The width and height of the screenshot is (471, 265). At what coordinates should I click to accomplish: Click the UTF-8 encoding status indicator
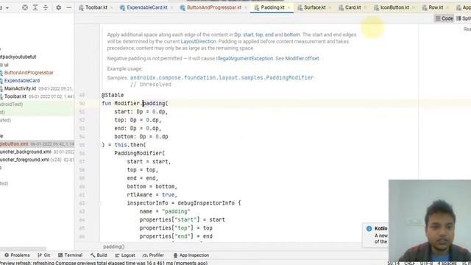pos(426,263)
